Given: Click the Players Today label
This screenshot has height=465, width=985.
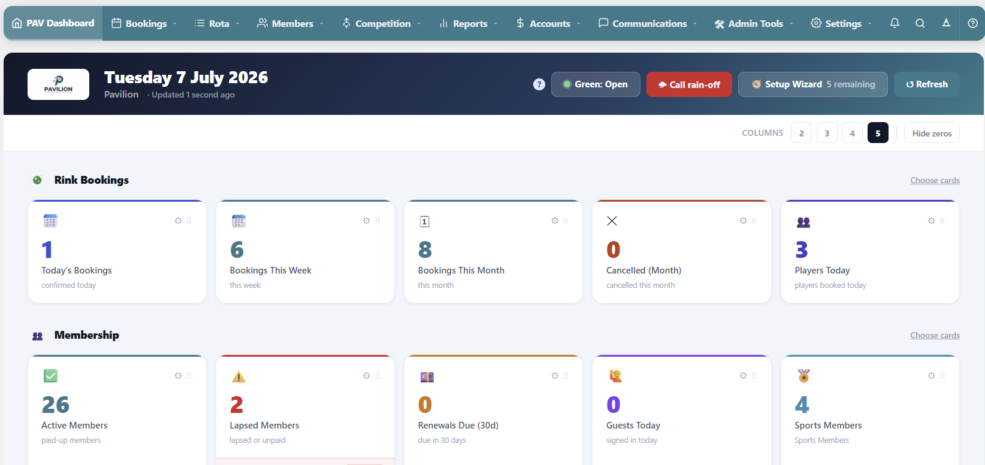Looking at the screenshot, I should click(x=823, y=271).
